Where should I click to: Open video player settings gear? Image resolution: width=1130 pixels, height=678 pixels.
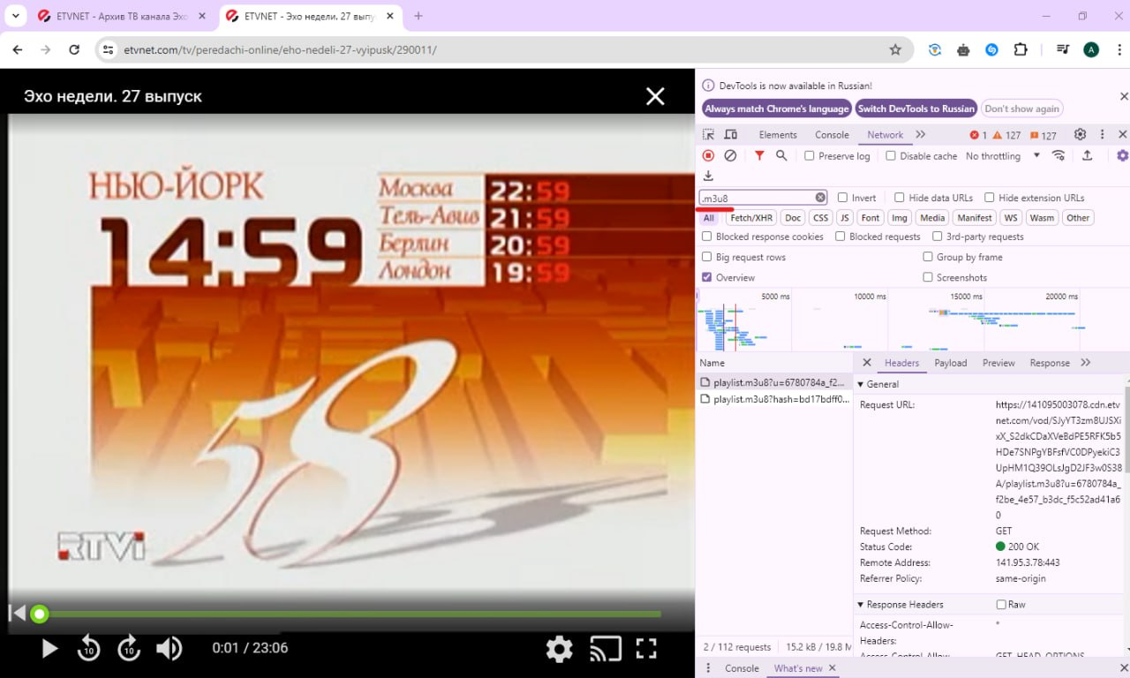[x=559, y=649]
